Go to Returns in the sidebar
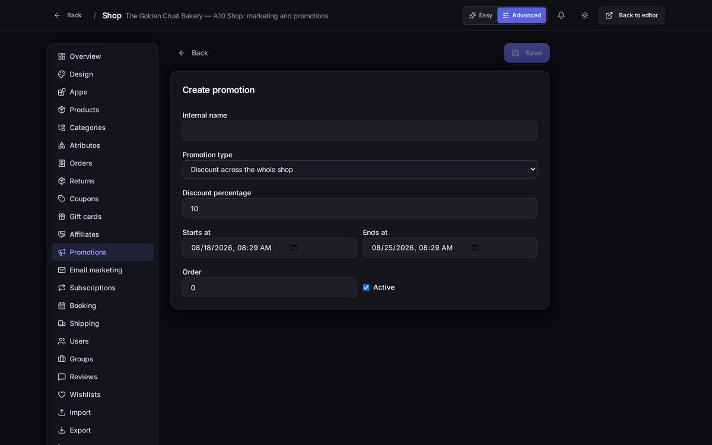 [103, 181]
